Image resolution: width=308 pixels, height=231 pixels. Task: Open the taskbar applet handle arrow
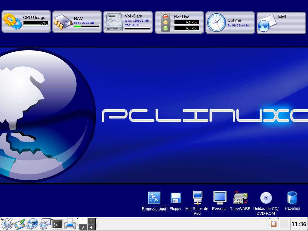click(x=97, y=219)
